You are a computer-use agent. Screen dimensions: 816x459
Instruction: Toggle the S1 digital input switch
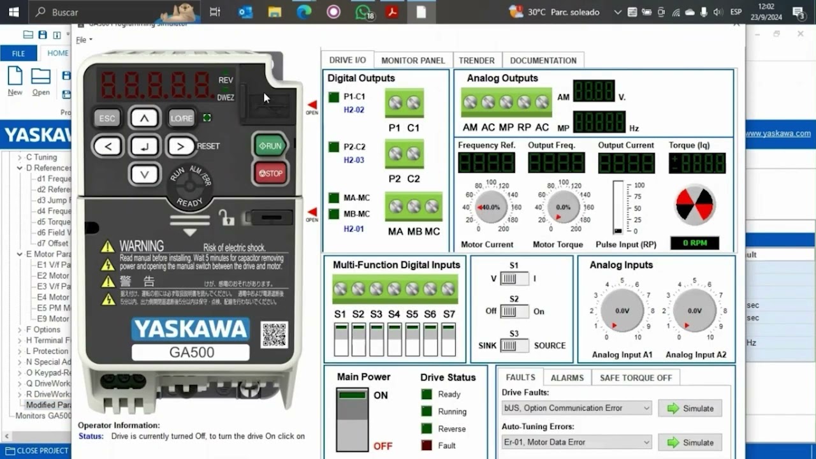340,340
